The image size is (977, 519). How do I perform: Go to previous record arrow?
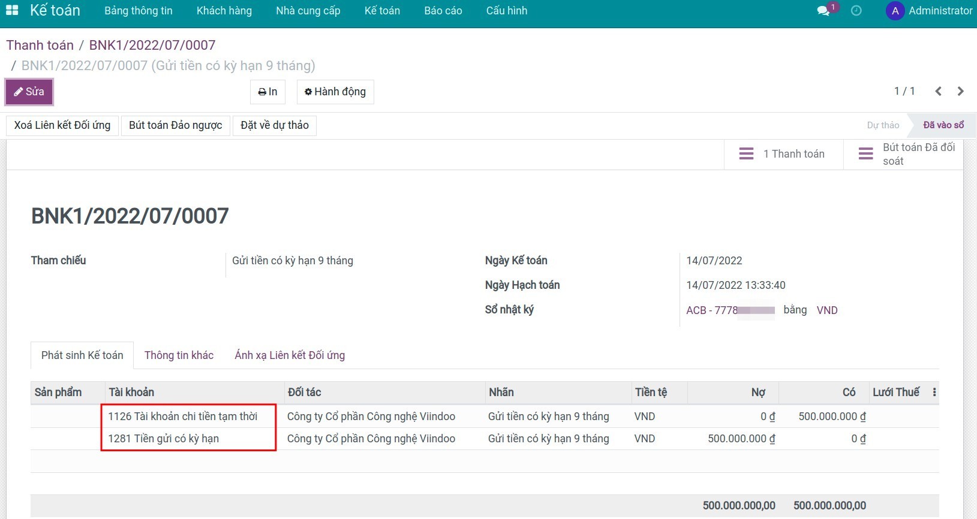tap(939, 91)
